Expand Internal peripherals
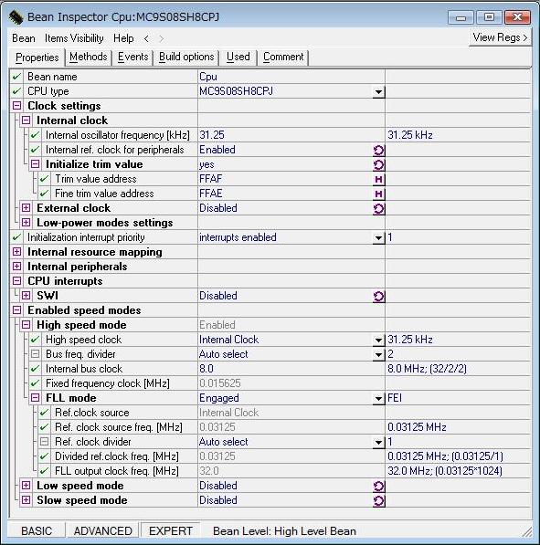The height and width of the screenshot is (545, 540). [16, 267]
